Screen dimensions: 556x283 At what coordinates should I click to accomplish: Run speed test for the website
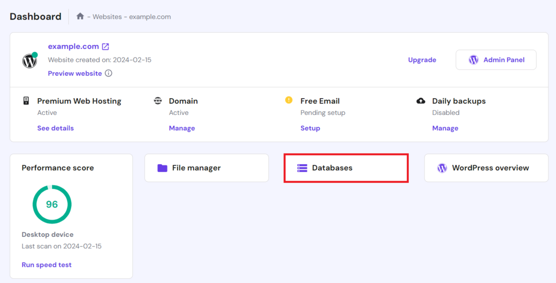coord(47,265)
